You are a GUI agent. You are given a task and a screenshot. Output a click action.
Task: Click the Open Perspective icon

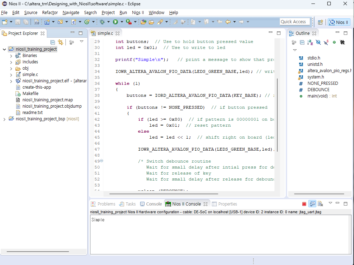(320, 22)
